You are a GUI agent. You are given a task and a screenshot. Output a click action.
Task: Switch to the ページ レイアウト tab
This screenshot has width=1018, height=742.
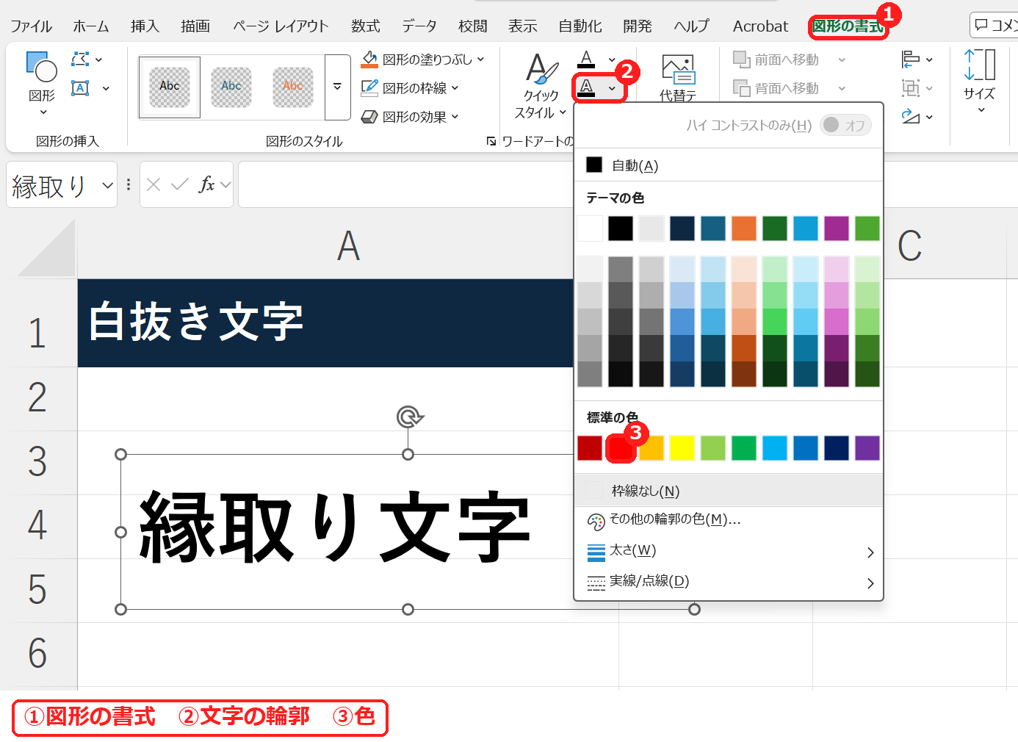(281, 26)
